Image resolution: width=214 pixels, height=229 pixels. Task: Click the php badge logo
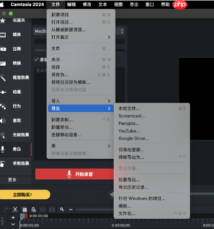click(x=180, y=5)
